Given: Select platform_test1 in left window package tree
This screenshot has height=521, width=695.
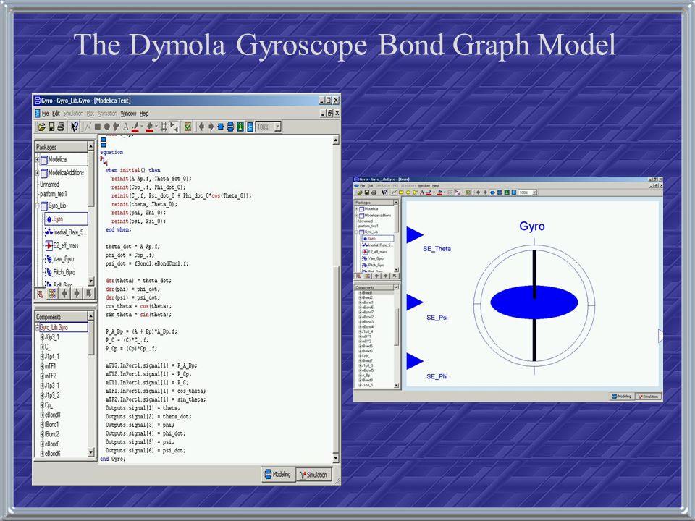Looking at the screenshot, I should pos(53,194).
